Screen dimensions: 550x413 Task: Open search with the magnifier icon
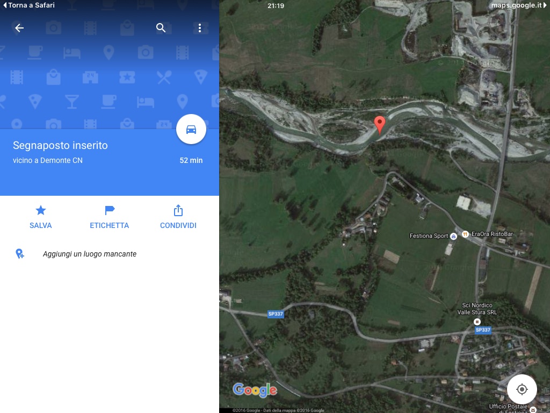click(x=161, y=28)
